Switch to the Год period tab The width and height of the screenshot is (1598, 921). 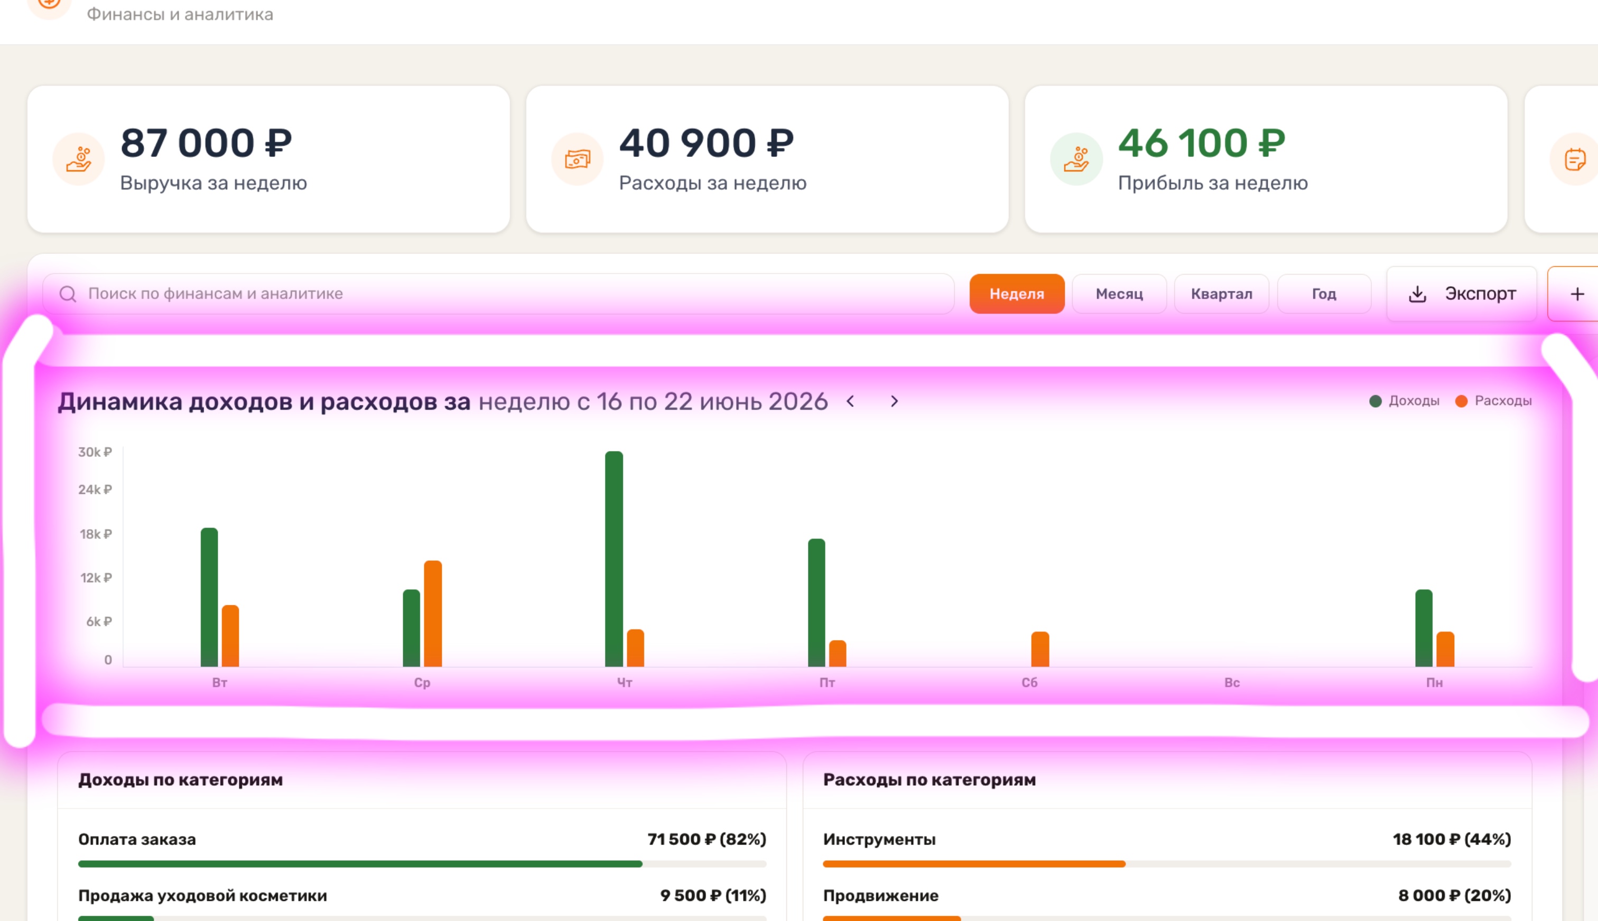[x=1324, y=294]
